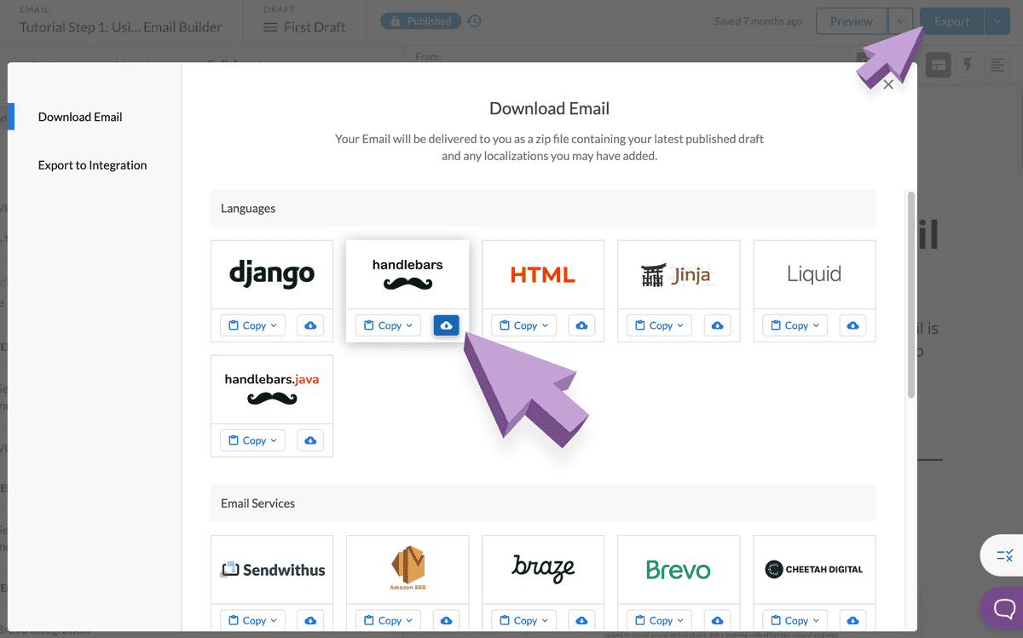Click the Saved 7 months ago text
Image resolution: width=1023 pixels, height=638 pixels.
click(x=758, y=21)
